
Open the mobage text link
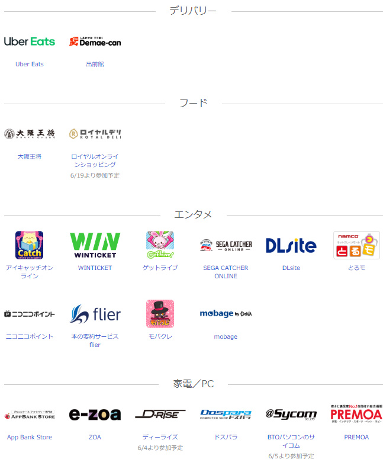click(226, 336)
